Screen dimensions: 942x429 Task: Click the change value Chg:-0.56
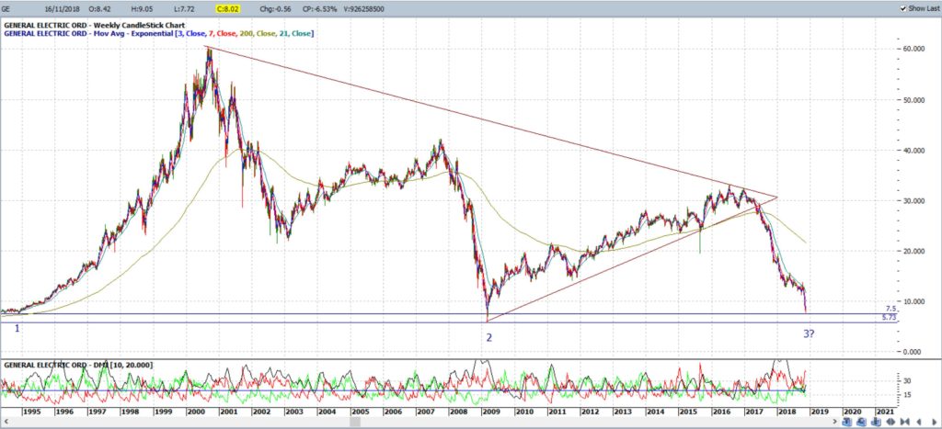click(x=276, y=9)
